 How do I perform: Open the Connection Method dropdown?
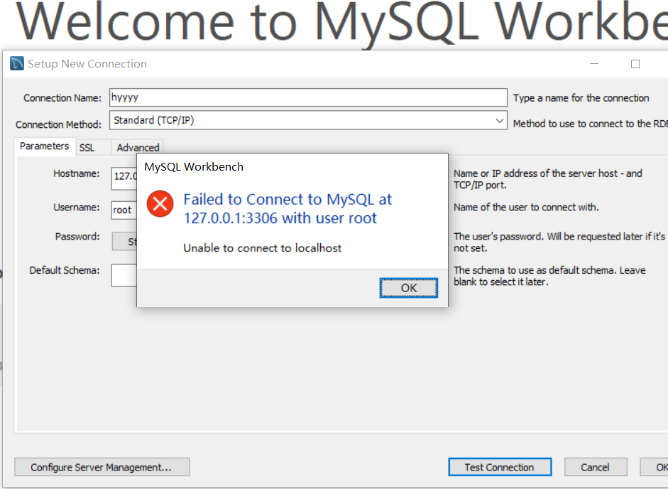coord(308,120)
